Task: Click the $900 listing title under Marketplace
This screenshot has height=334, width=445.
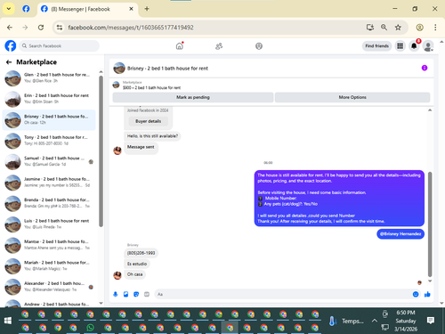Action: [x=151, y=87]
